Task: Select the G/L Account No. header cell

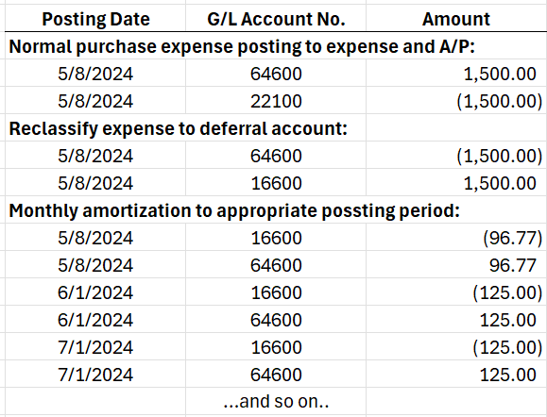Action: point(276,19)
